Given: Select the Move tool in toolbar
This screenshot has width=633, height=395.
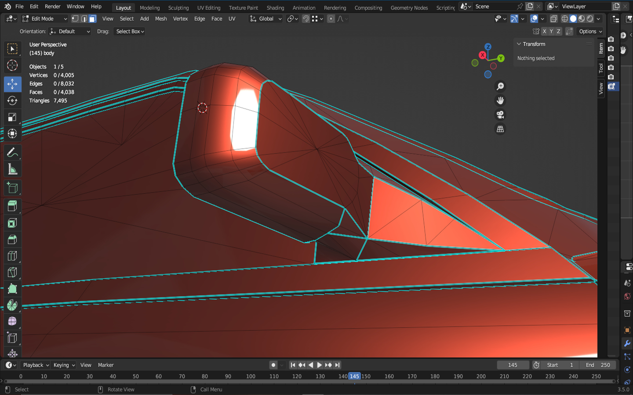Looking at the screenshot, I should pos(12,84).
